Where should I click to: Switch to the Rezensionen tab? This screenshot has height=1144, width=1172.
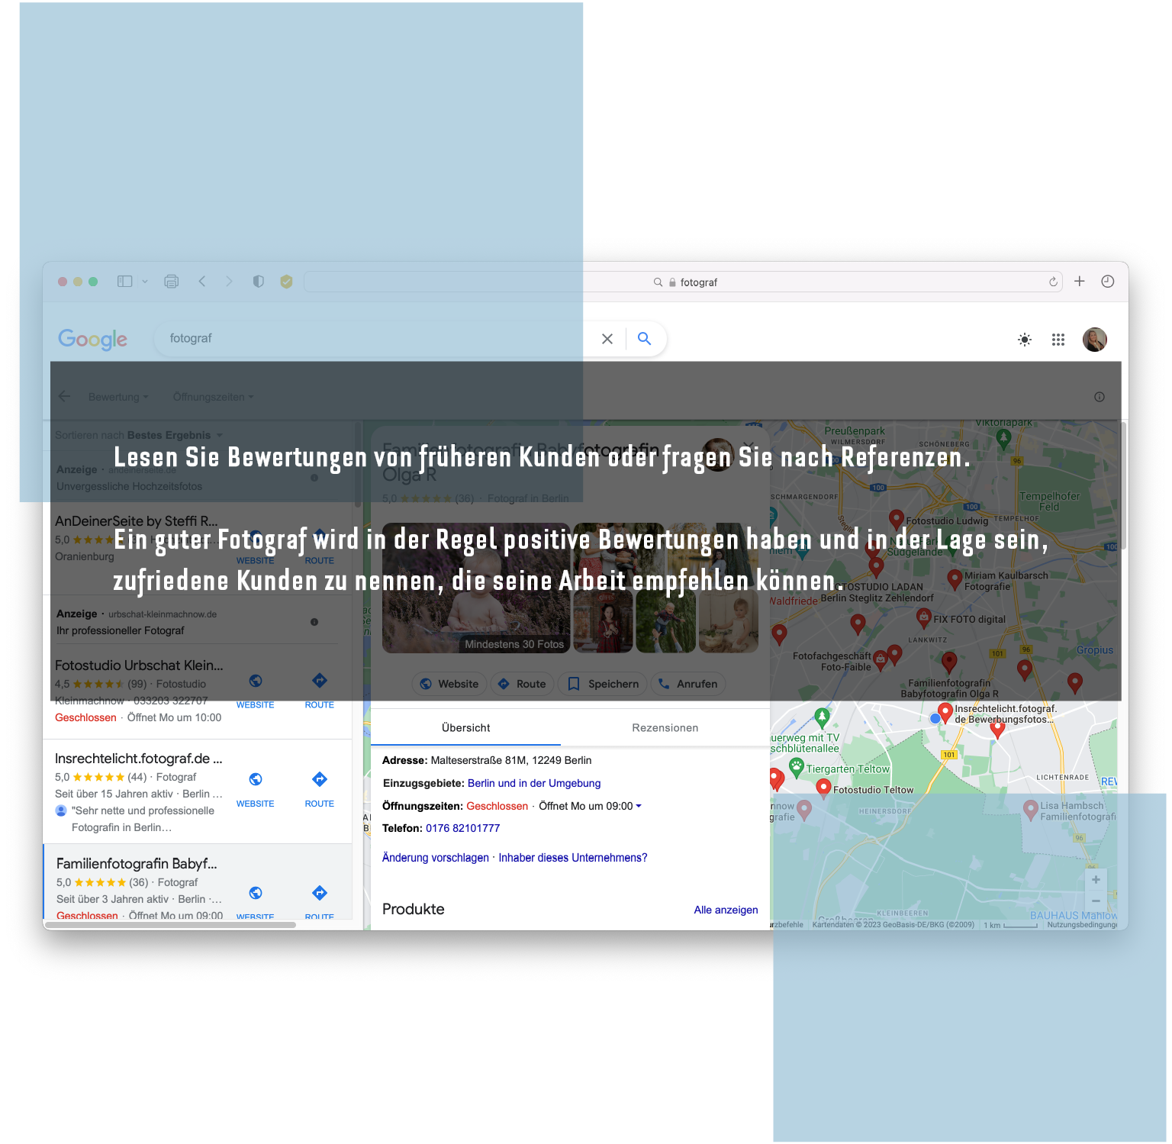click(665, 728)
